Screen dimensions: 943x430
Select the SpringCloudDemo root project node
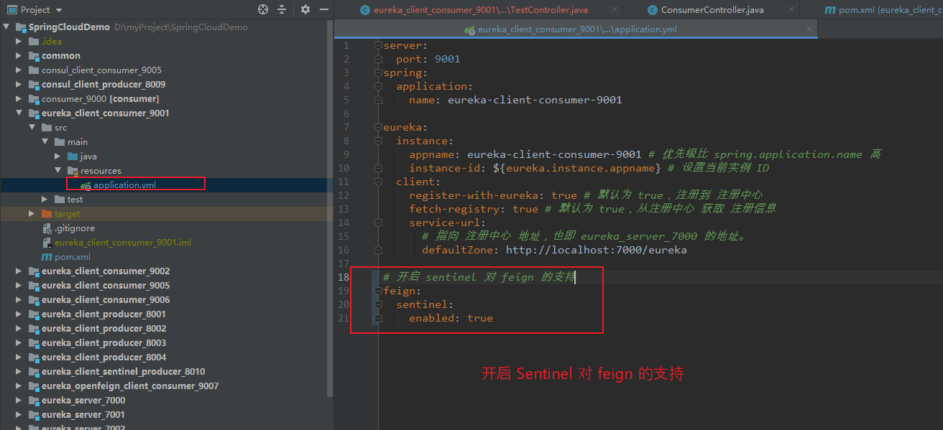[x=70, y=27]
